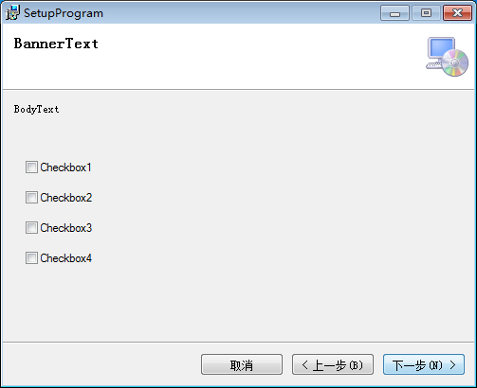This screenshot has height=388, width=477.
Task: Continue with the 下一步(N) button
Action: click(x=424, y=364)
